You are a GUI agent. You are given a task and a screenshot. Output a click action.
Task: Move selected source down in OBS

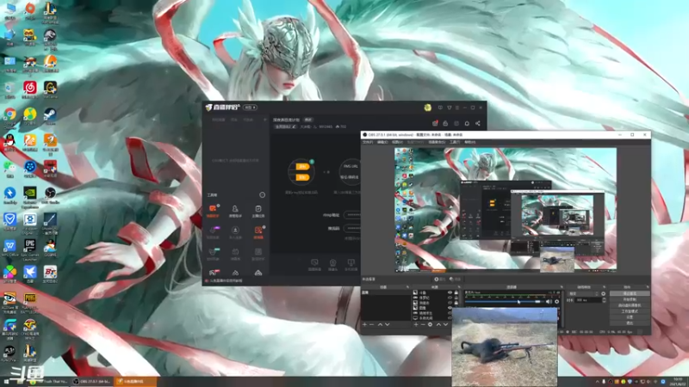tap(445, 325)
